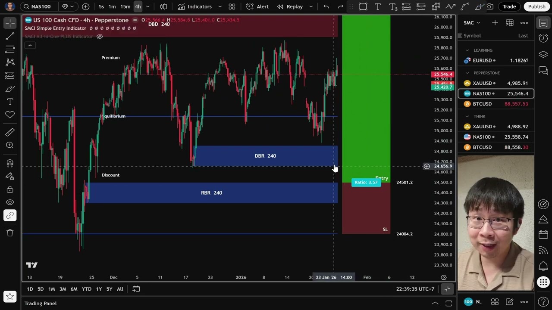This screenshot has width=552, height=310.
Task: Open indicator templates grid
Action: coord(232,6)
